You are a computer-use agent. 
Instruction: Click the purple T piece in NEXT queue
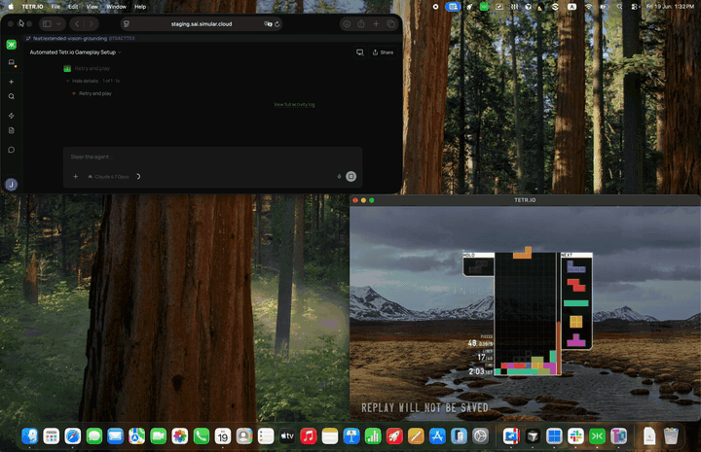tap(575, 340)
